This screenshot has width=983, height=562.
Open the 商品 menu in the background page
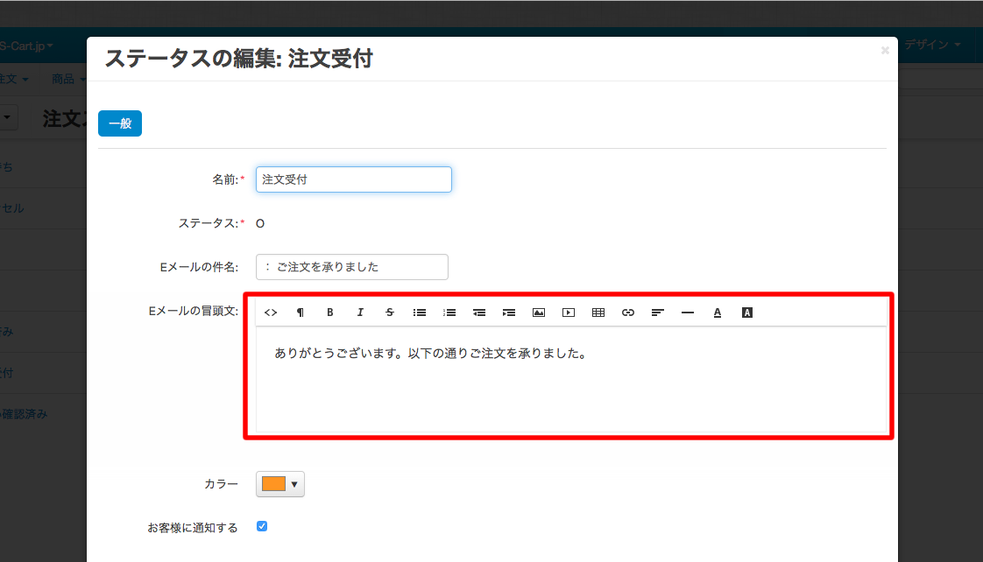(x=68, y=79)
